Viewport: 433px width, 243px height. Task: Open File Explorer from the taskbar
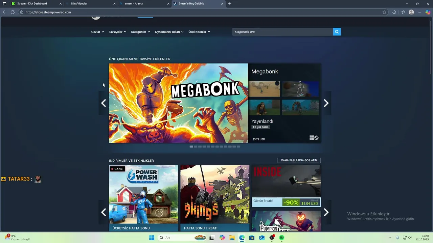232,238
